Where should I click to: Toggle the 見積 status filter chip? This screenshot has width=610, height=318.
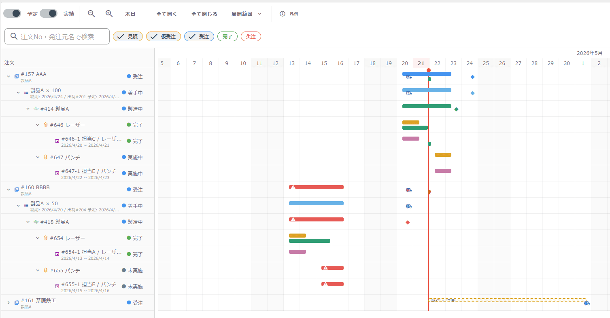tap(128, 36)
